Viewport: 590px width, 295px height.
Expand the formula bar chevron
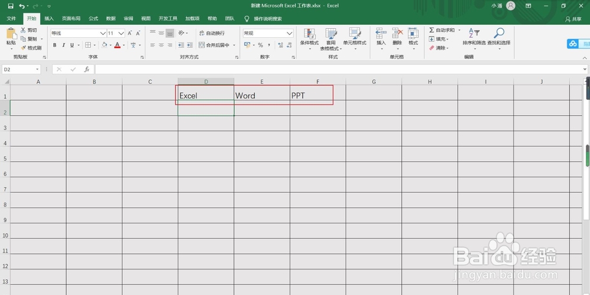pyautogui.click(x=584, y=69)
